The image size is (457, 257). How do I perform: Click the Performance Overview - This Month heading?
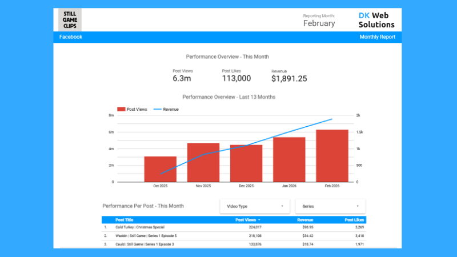(x=227, y=57)
